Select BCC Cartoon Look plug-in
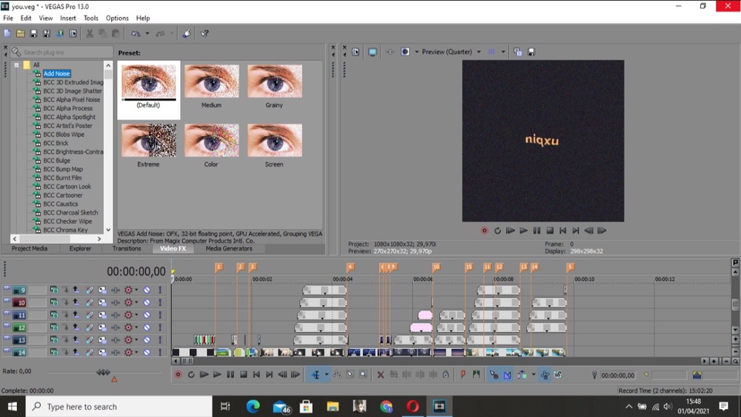 click(67, 187)
